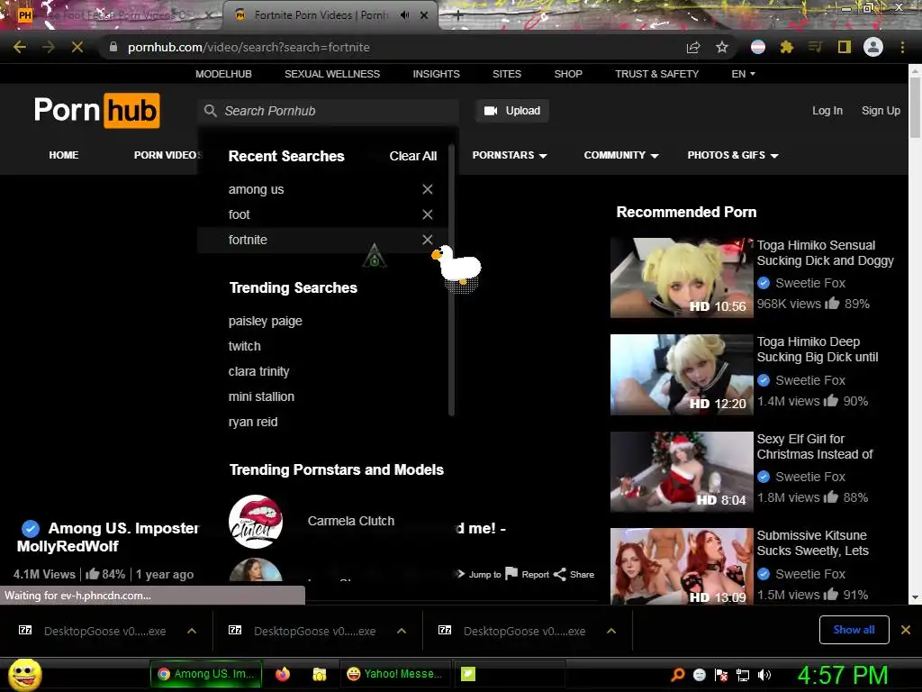922x692 pixels.
Task: Open the MODELHUB menu link
Action: click(x=223, y=74)
